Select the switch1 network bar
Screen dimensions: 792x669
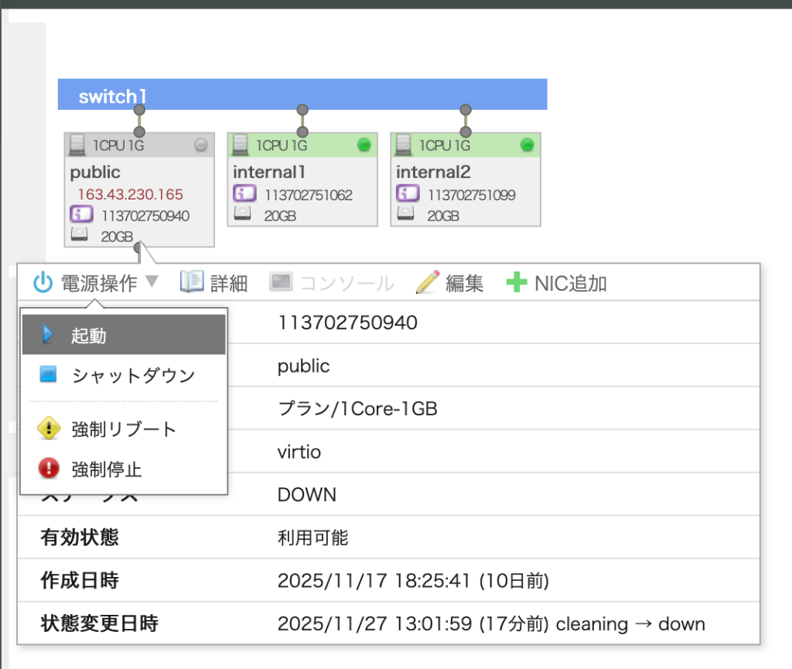(x=302, y=94)
